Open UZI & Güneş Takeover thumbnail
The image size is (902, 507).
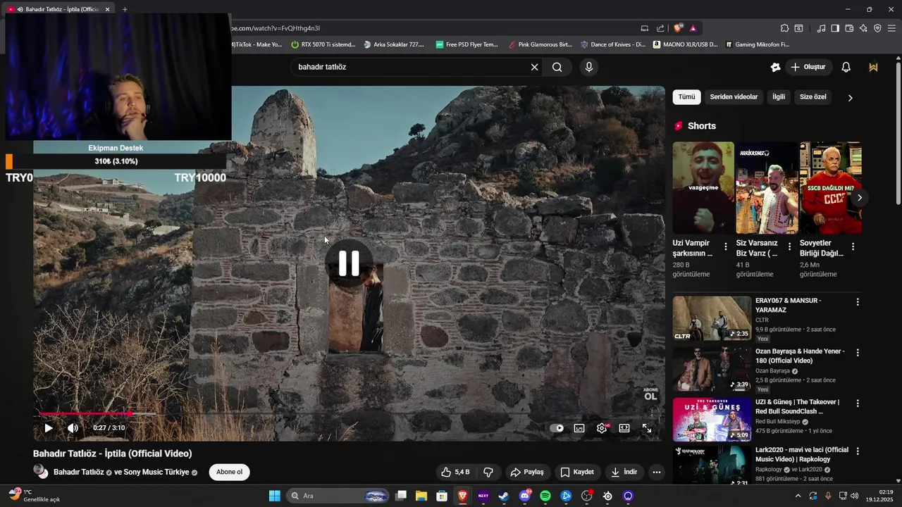tap(712, 419)
